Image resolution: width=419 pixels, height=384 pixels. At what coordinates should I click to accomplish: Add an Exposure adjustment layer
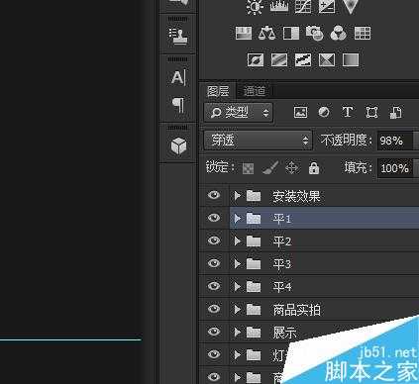[x=327, y=7]
